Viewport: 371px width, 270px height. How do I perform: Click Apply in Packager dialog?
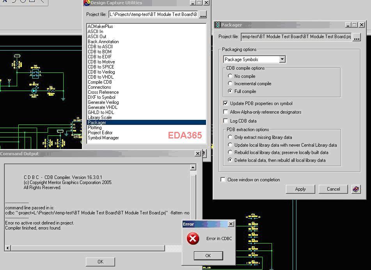click(300, 189)
